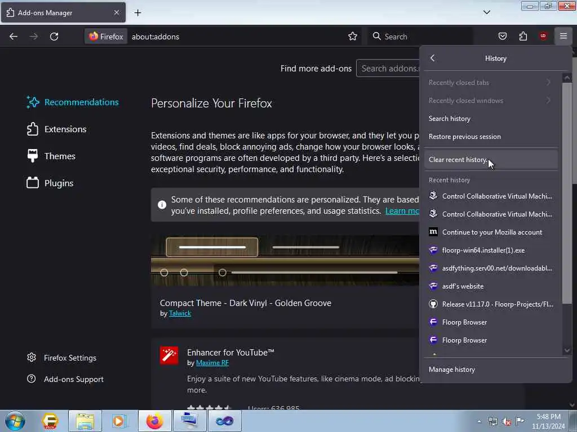Open the Windows Start button

[x=15, y=421]
